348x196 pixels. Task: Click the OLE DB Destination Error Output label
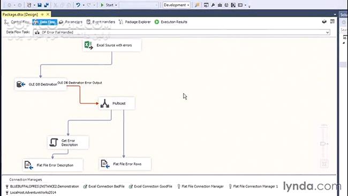(80, 82)
